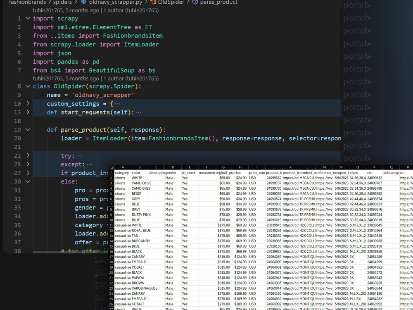Expand the folded except block at line 25
The image size is (413, 310).
[28, 164]
